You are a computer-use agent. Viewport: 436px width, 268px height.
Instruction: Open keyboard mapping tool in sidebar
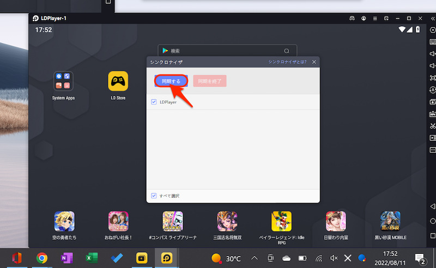pos(433,41)
